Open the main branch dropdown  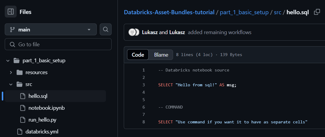coord(51,30)
